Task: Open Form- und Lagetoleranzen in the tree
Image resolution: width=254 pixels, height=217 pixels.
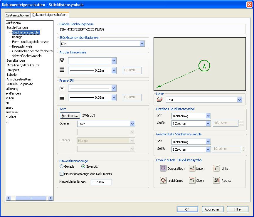Action: tap(31, 42)
